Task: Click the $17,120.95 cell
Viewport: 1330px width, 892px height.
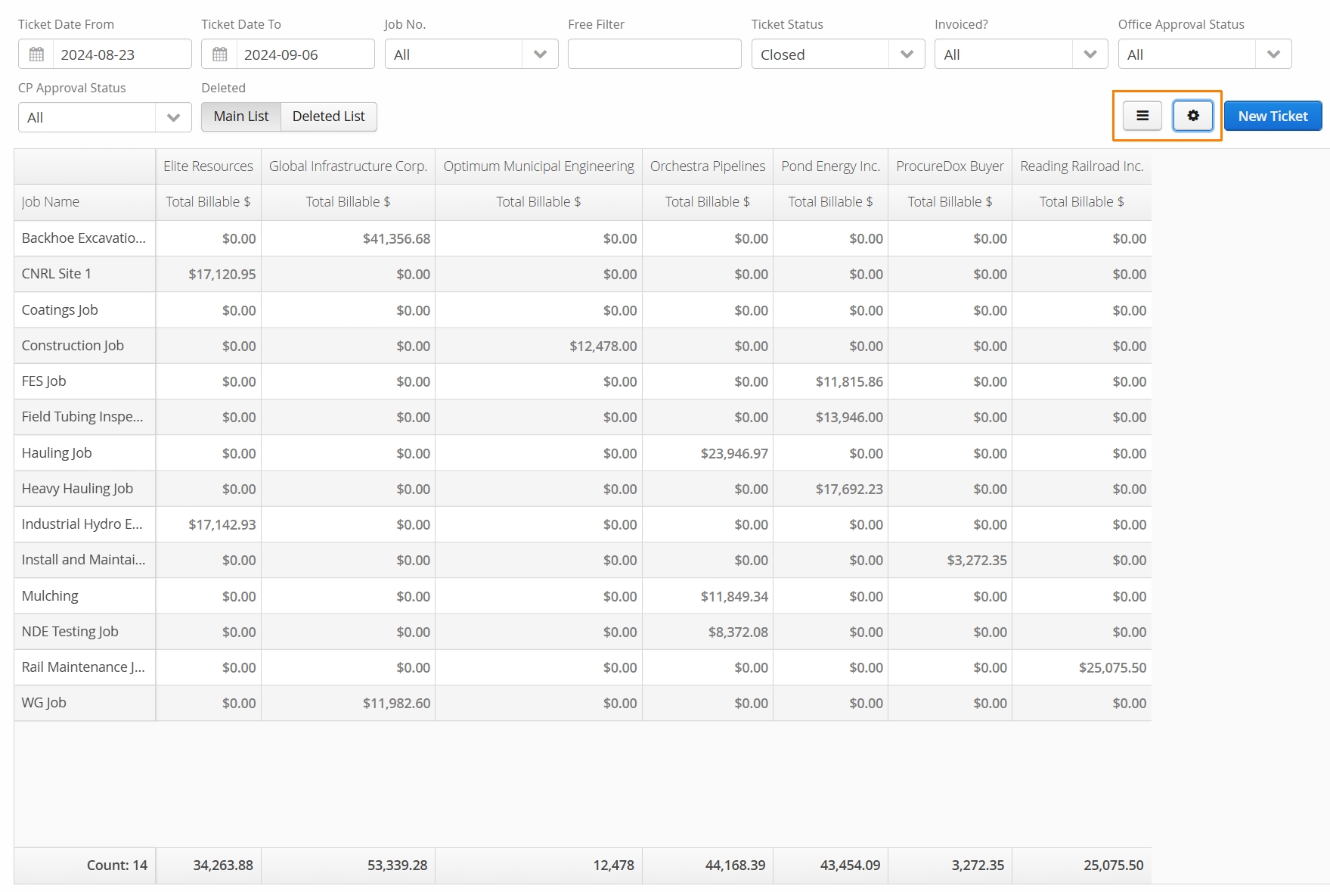Action: click(208, 274)
